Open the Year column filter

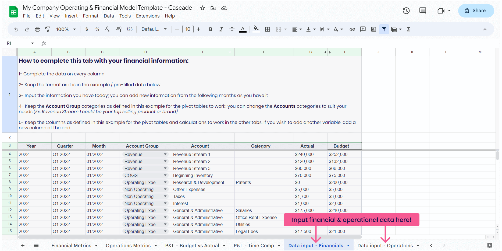[x=48, y=146]
